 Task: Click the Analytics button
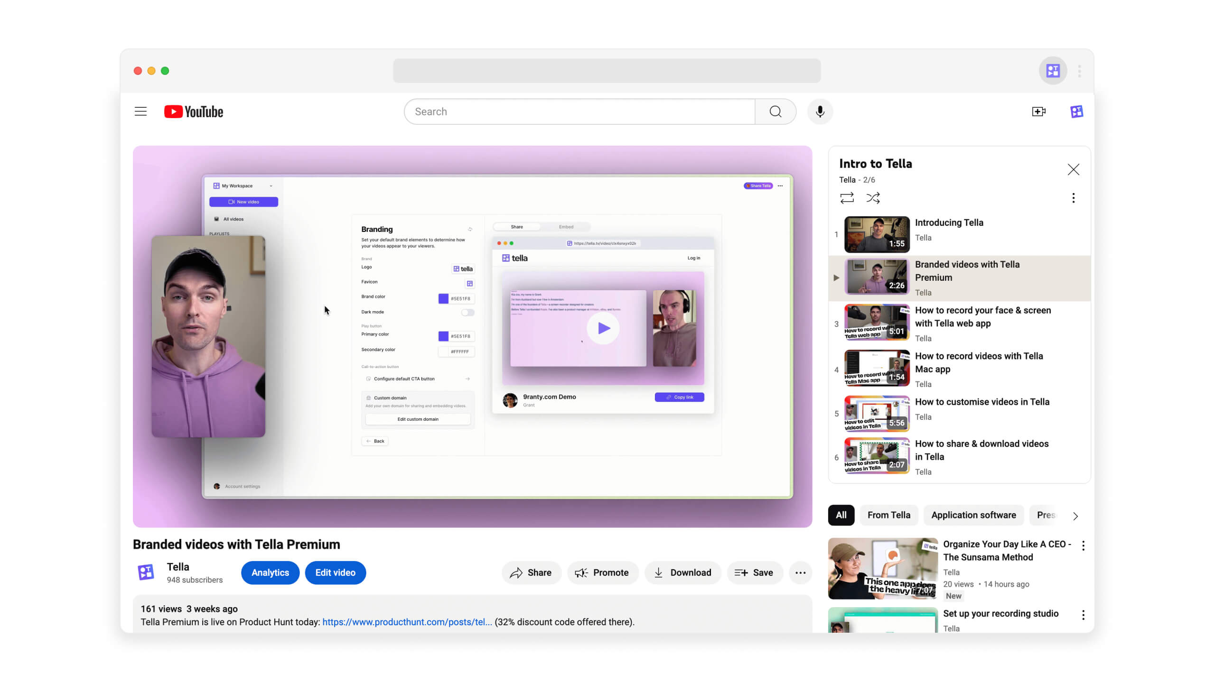coord(270,572)
